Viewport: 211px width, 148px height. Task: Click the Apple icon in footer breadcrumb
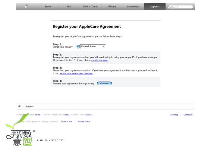pyautogui.click(x=20, y=106)
